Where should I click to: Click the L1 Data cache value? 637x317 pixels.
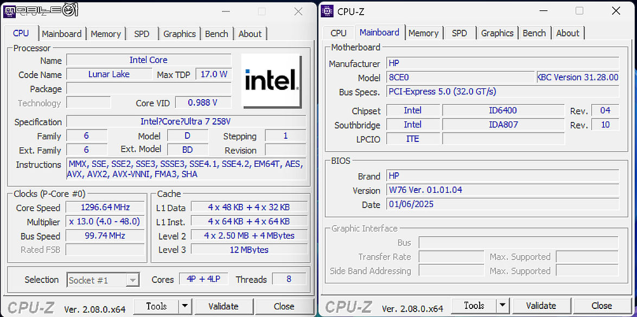click(x=249, y=208)
